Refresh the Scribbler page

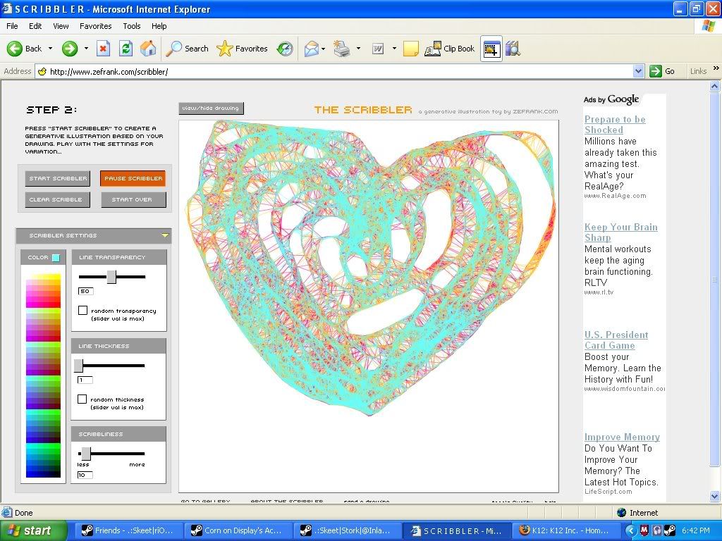(x=126, y=49)
